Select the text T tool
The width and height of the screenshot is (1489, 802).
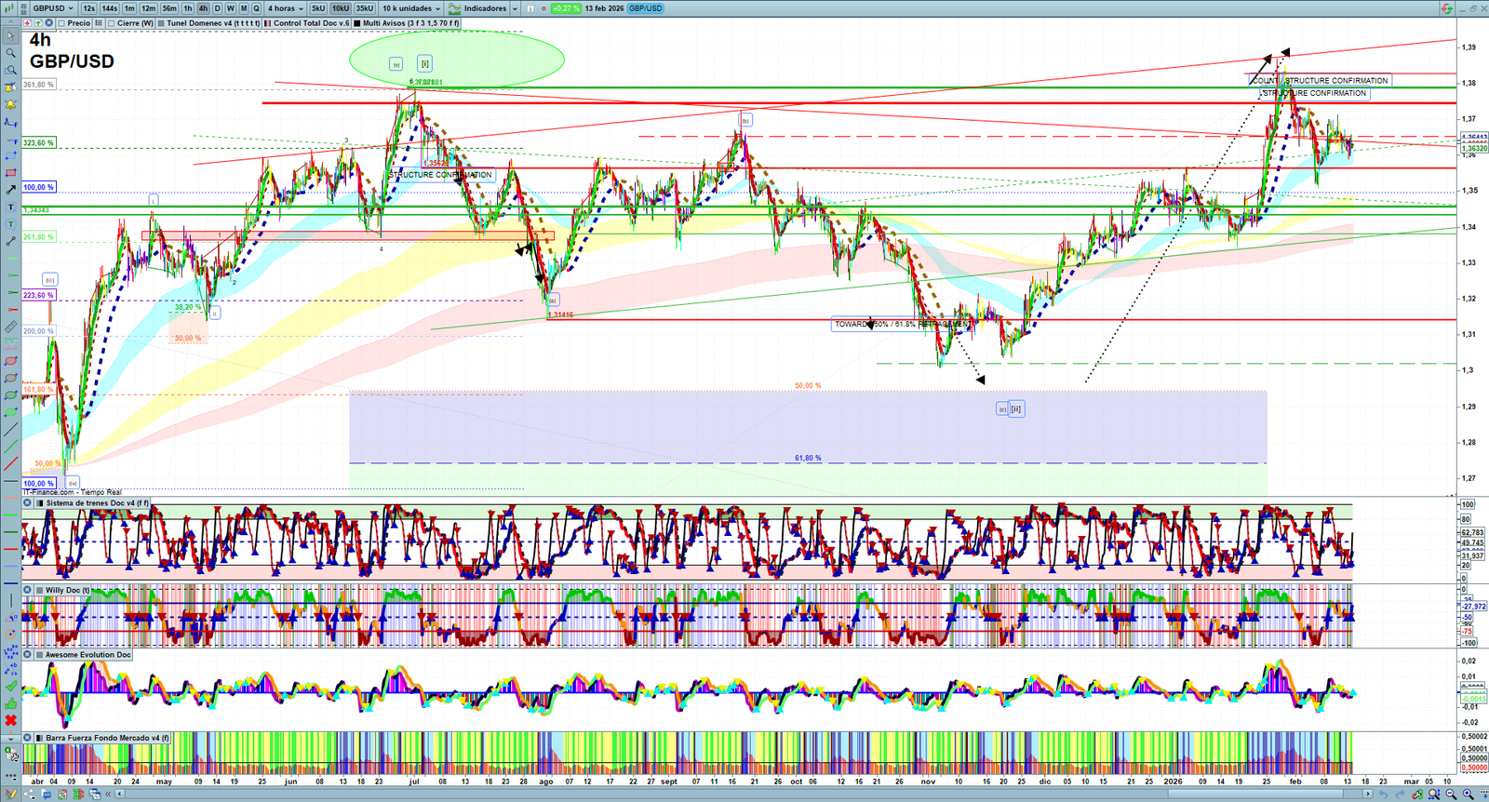pos(10,207)
